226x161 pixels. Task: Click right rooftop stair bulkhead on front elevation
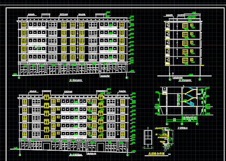100,16
